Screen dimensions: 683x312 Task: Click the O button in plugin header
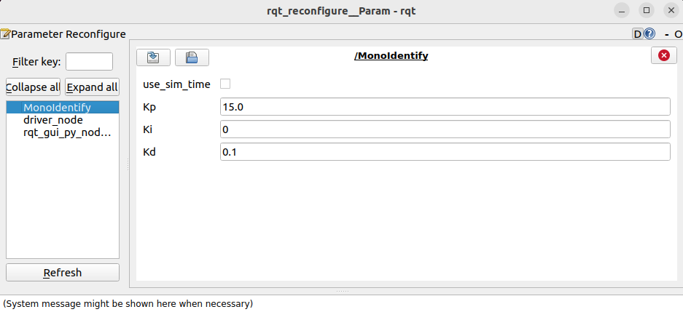[x=678, y=34]
